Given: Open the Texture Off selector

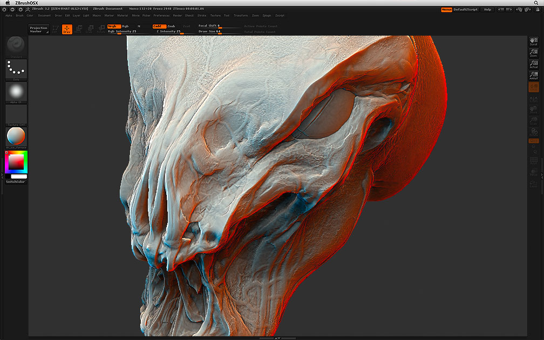Looking at the screenshot, I should click(x=16, y=115).
